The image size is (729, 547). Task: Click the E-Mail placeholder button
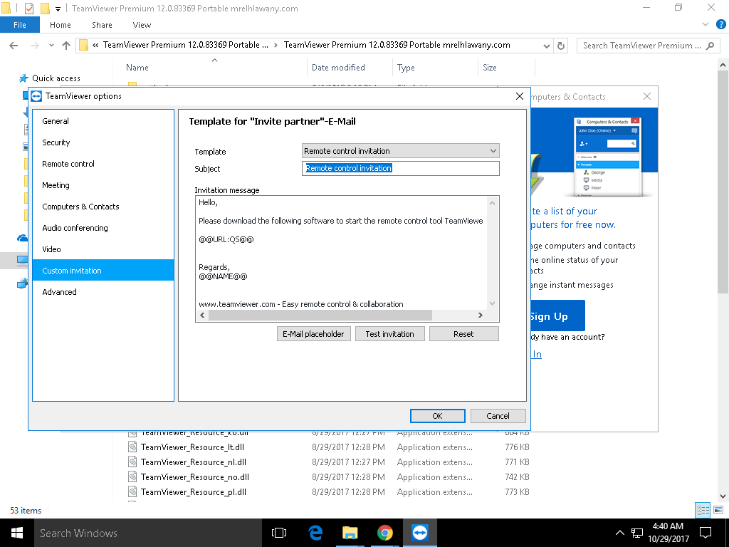[313, 334]
